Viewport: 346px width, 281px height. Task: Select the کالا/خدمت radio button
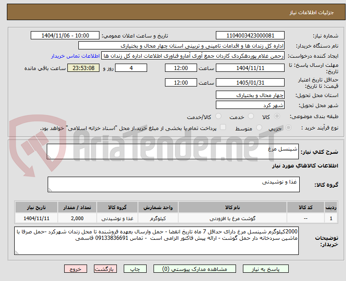click(218, 116)
